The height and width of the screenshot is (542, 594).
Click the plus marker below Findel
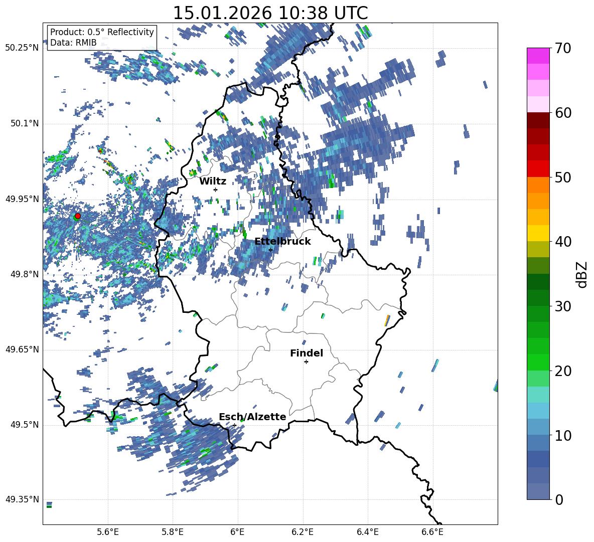306,362
